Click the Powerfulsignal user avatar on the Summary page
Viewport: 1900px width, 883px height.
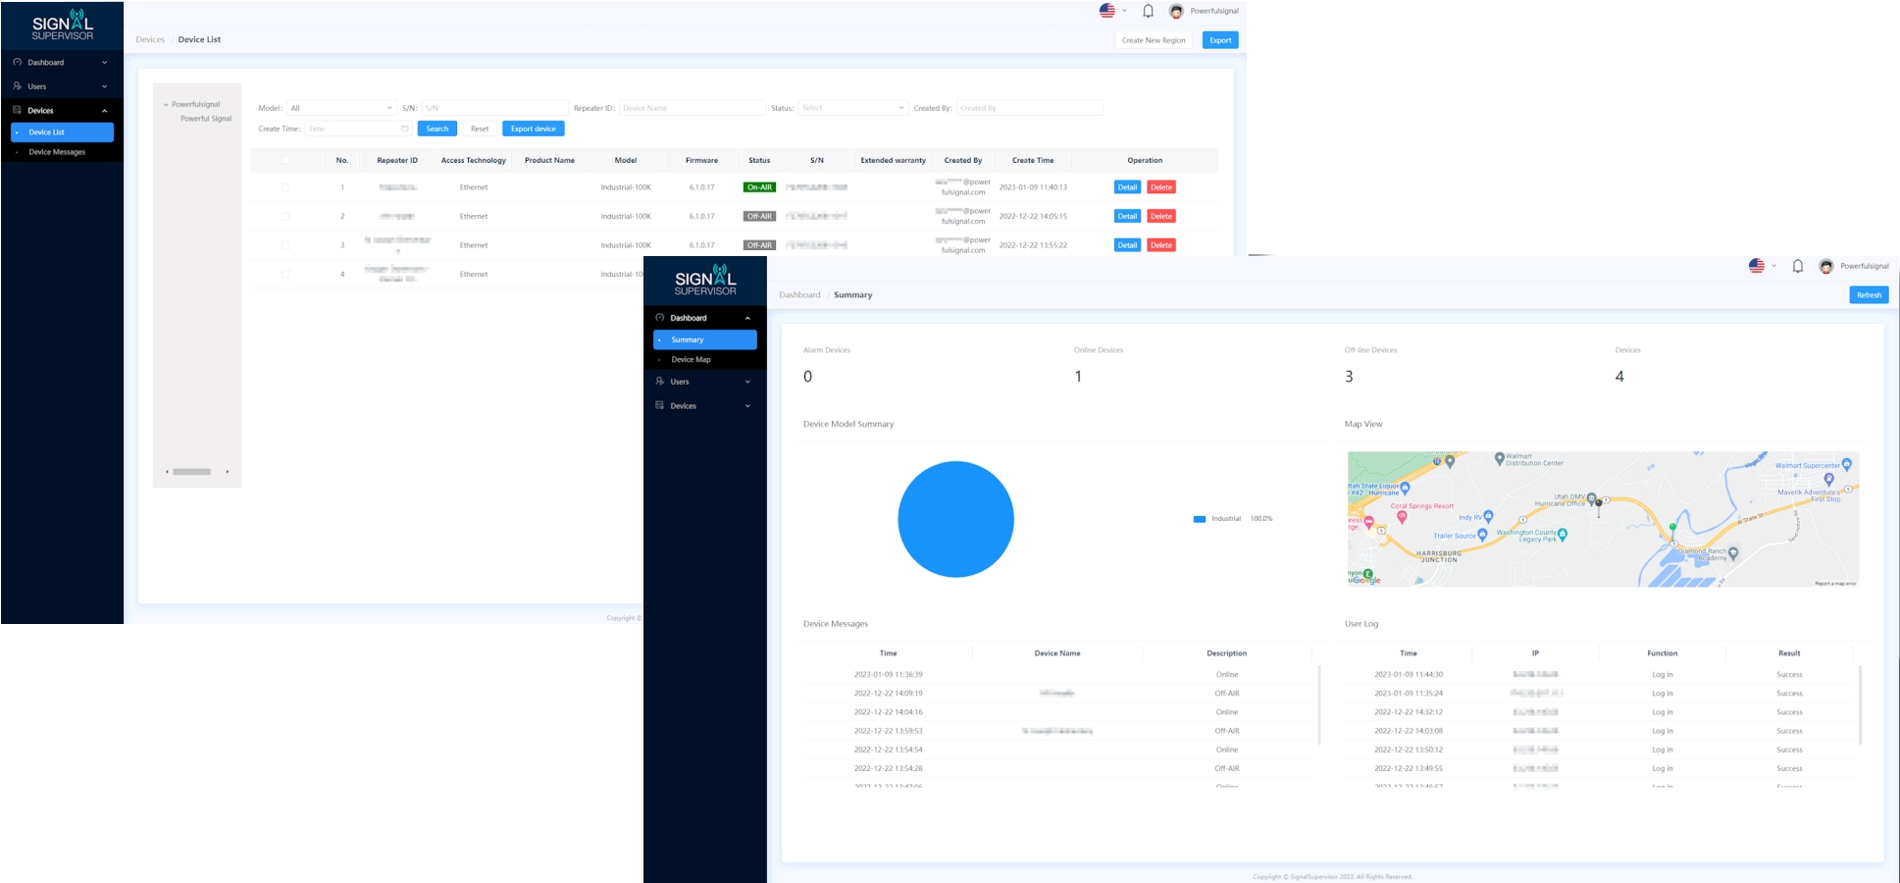pyautogui.click(x=1825, y=266)
